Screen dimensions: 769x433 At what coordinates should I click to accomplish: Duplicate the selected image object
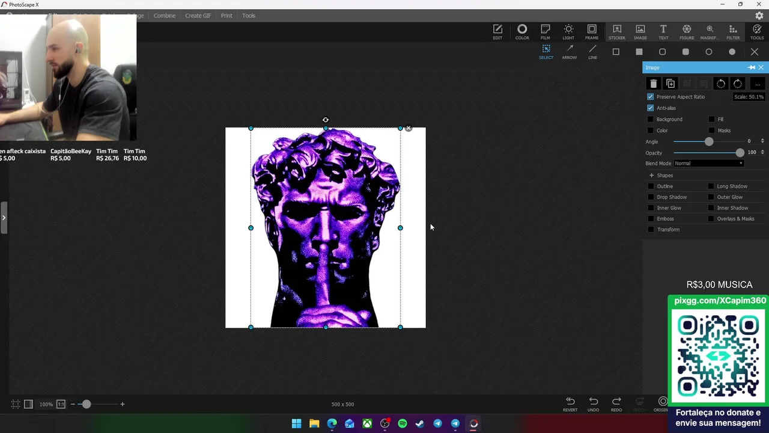[x=670, y=84]
